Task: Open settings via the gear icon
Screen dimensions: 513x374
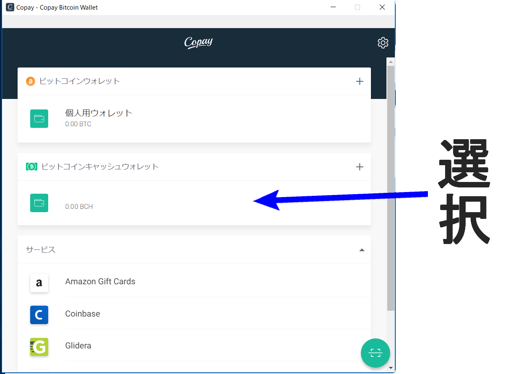Action: coord(383,43)
